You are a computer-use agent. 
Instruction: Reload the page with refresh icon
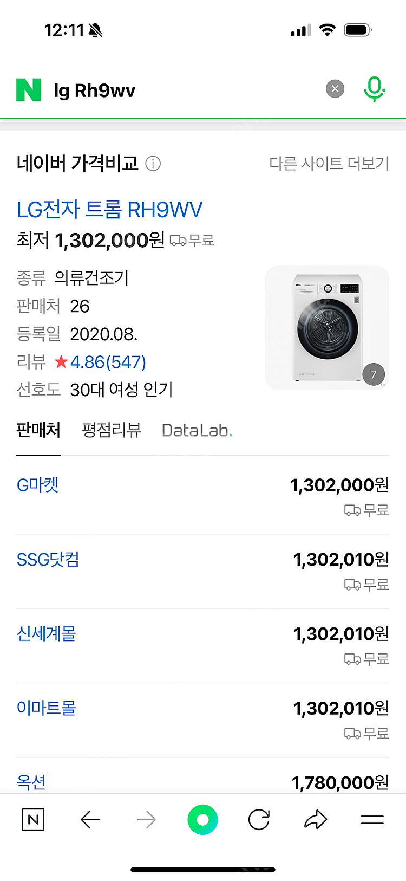click(x=259, y=820)
